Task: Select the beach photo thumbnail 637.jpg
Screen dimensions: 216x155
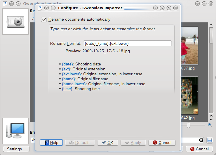Action: pos(189,46)
